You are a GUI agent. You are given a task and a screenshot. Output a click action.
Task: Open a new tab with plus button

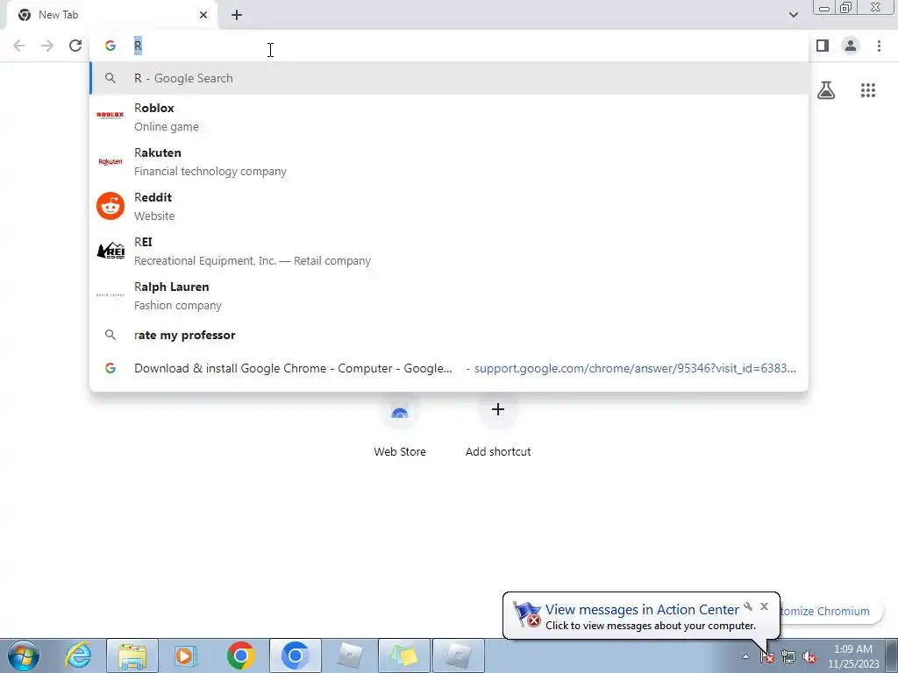click(237, 15)
